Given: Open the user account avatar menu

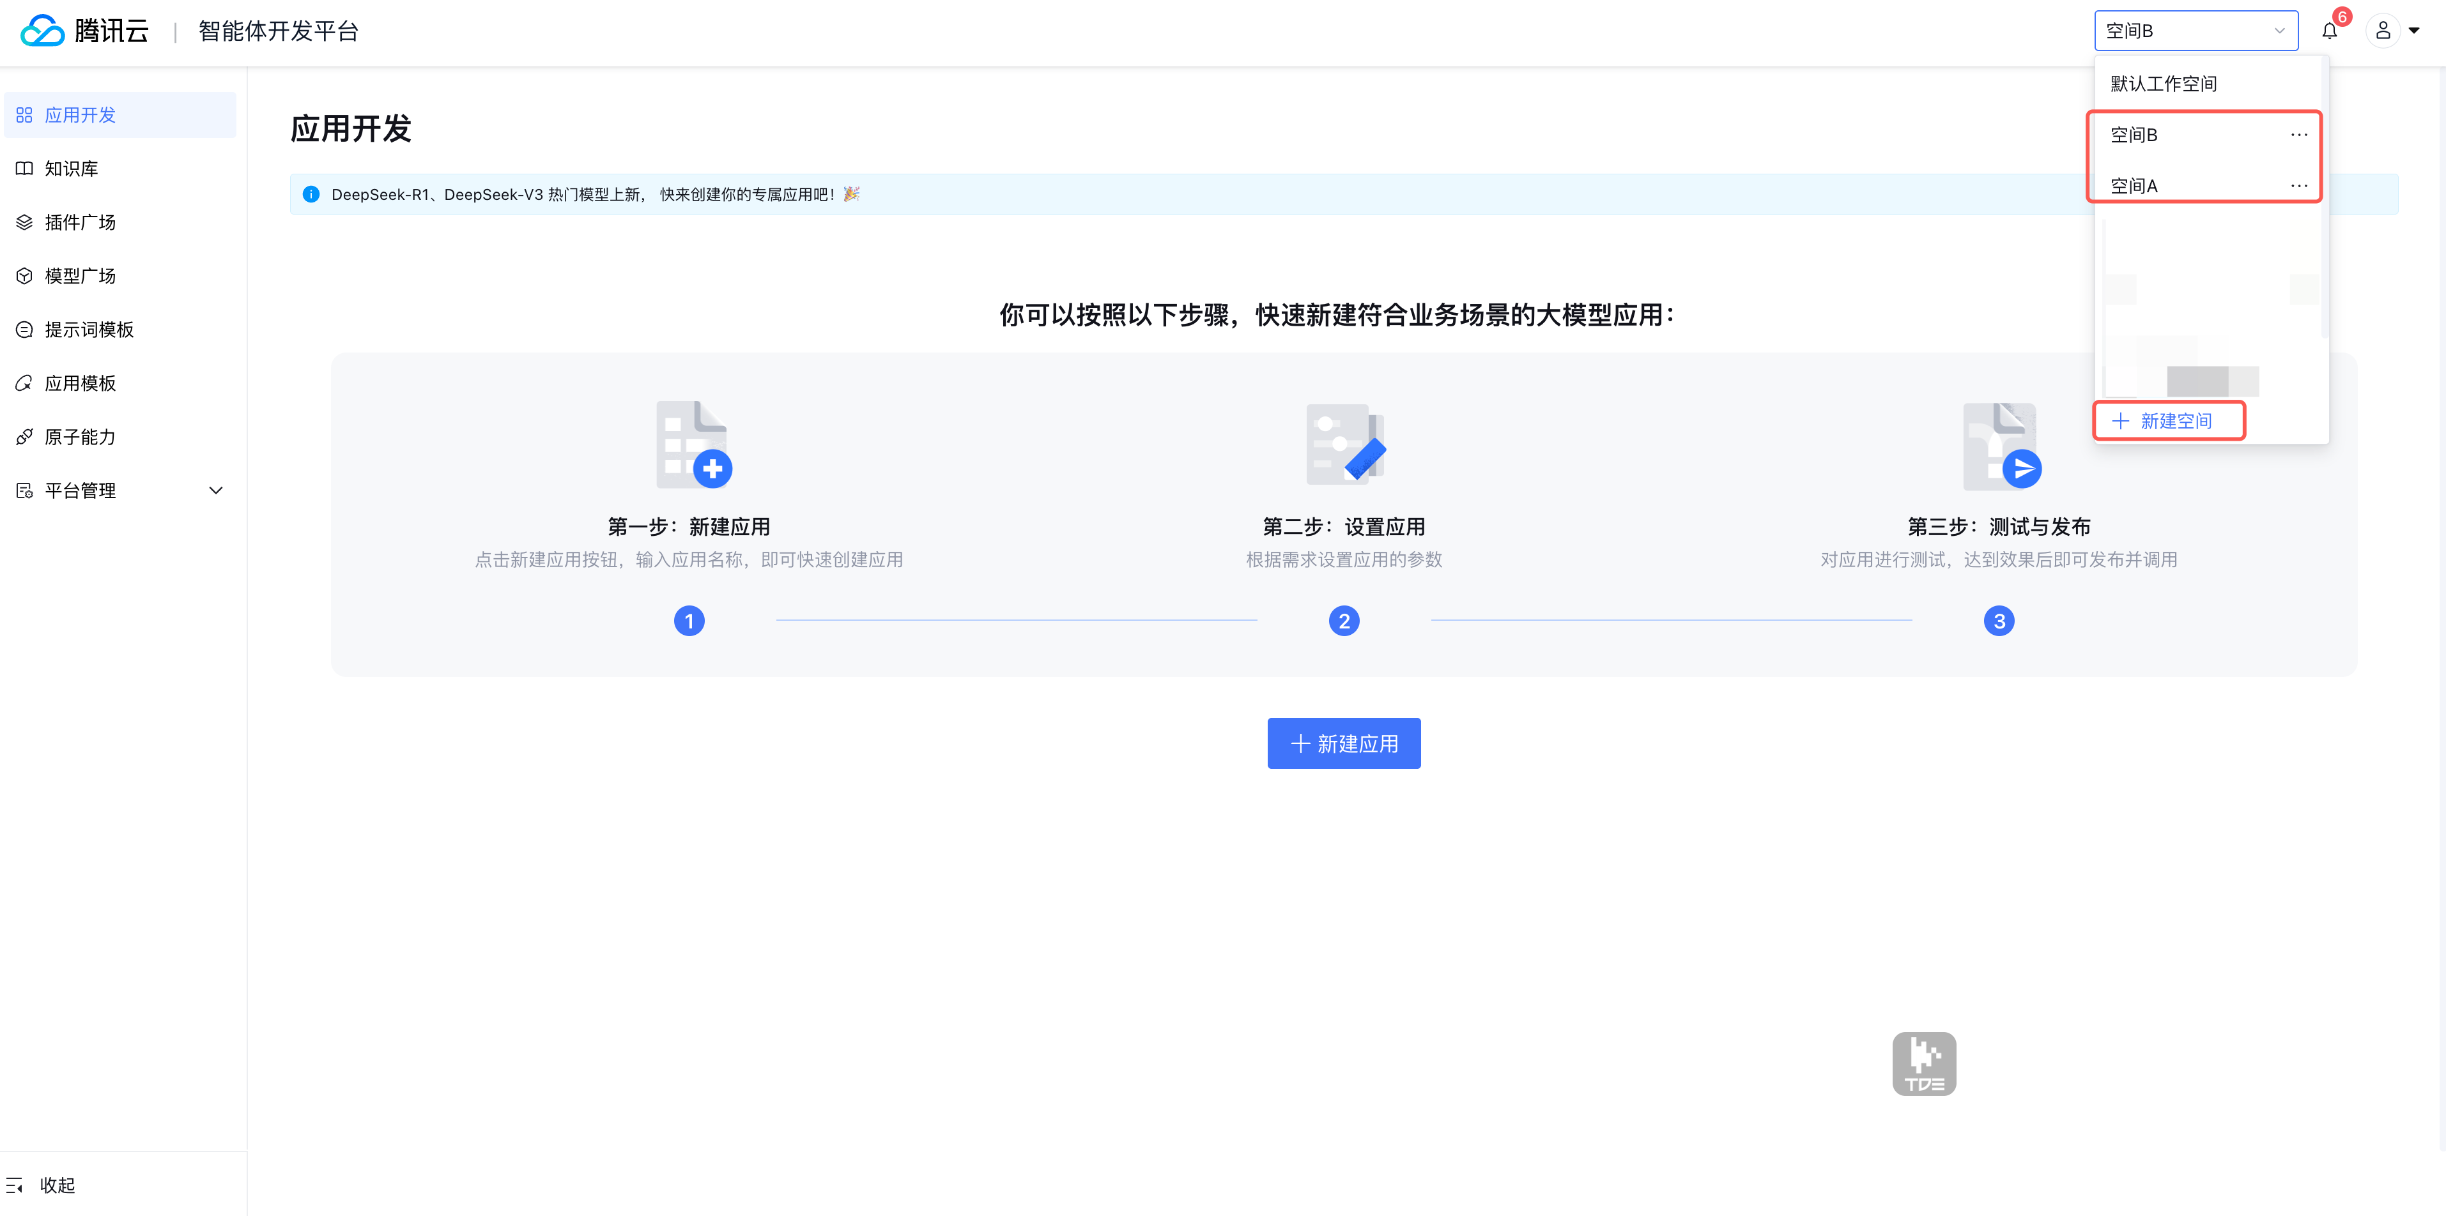Looking at the screenshot, I should pos(2382,31).
